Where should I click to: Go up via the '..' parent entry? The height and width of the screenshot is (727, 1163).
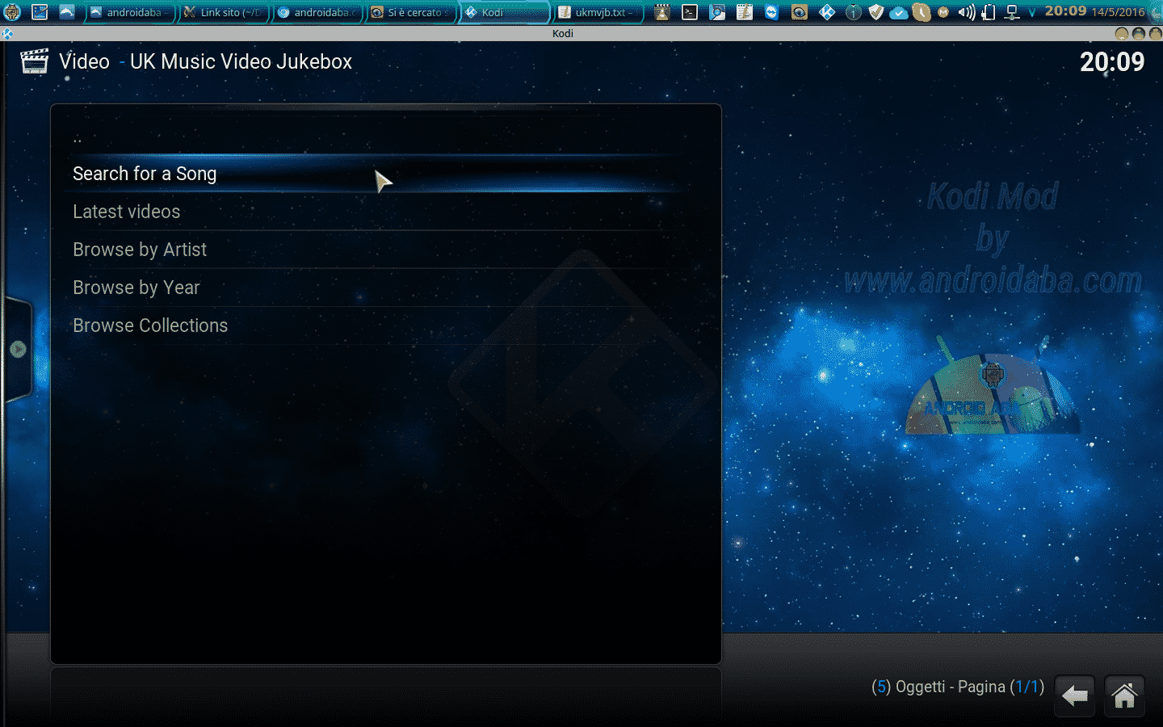point(376,137)
